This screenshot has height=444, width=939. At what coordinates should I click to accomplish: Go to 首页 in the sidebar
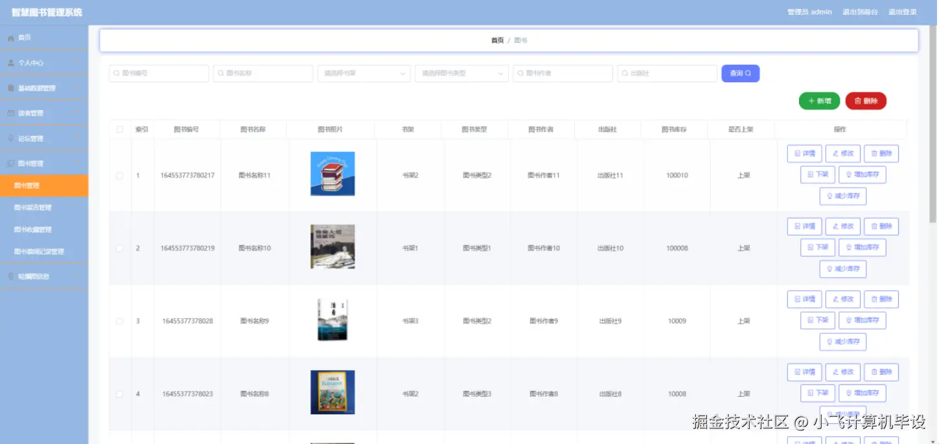pyautogui.click(x=44, y=38)
